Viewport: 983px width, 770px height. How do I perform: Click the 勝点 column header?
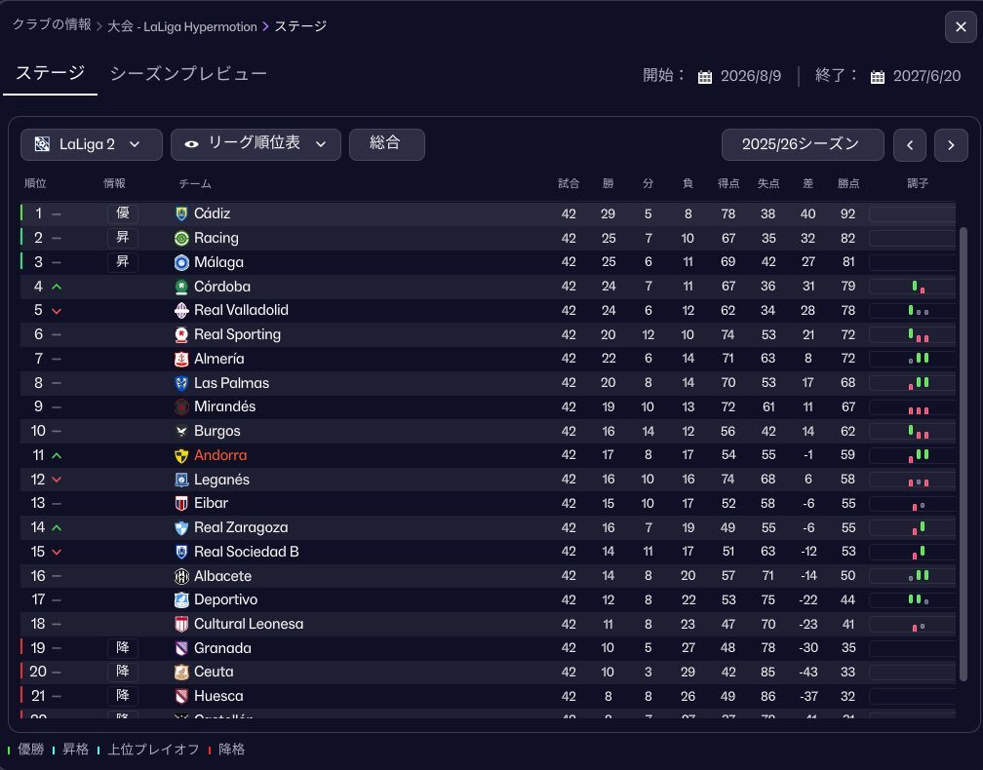[848, 183]
